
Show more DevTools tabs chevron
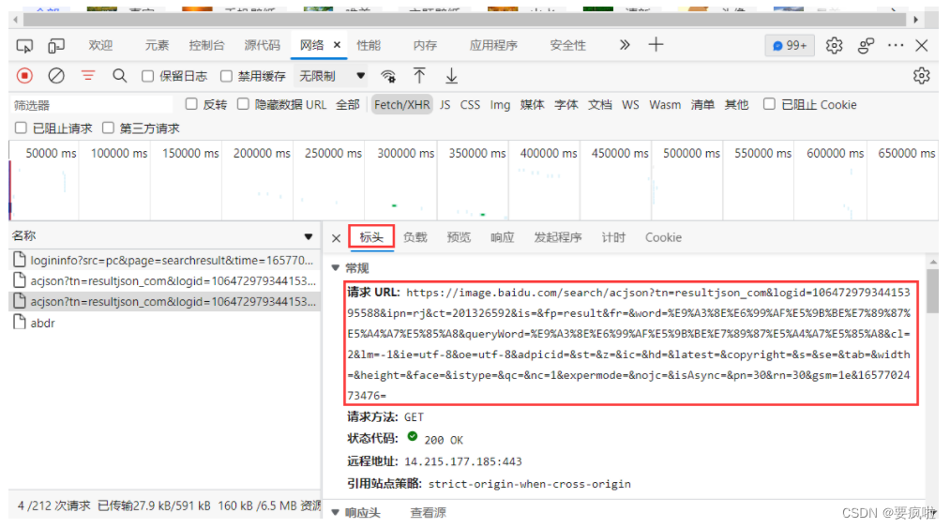pos(624,45)
